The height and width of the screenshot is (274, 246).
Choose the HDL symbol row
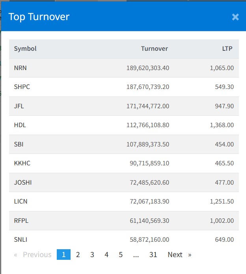[20, 125]
